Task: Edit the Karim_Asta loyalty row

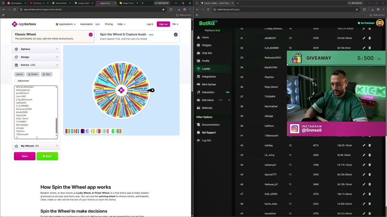Action: click(364, 204)
